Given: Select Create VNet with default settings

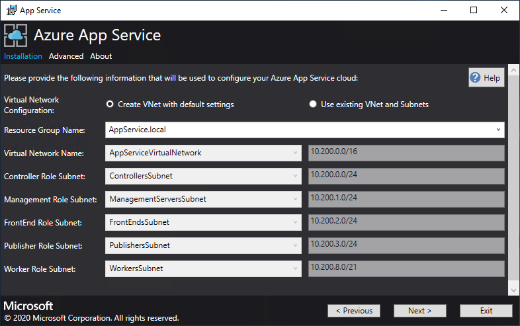Looking at the screenshot, I should point(110,104).
